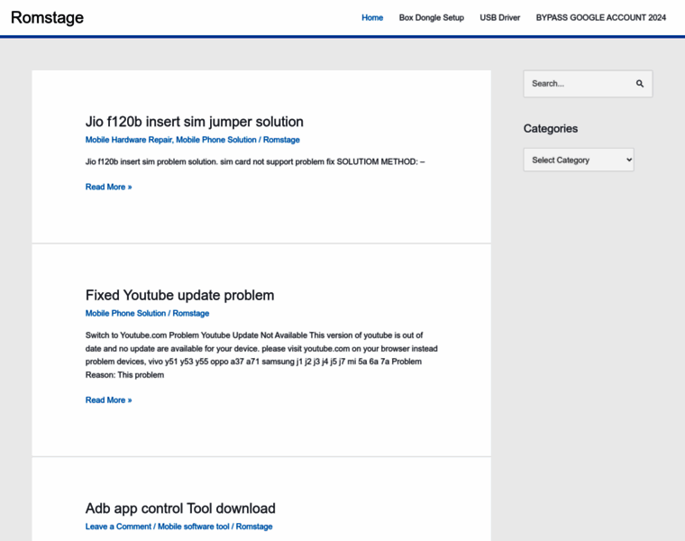685x541 pixels.
Task: Open Adb app control Tool download post
Action: coord(180,509)
